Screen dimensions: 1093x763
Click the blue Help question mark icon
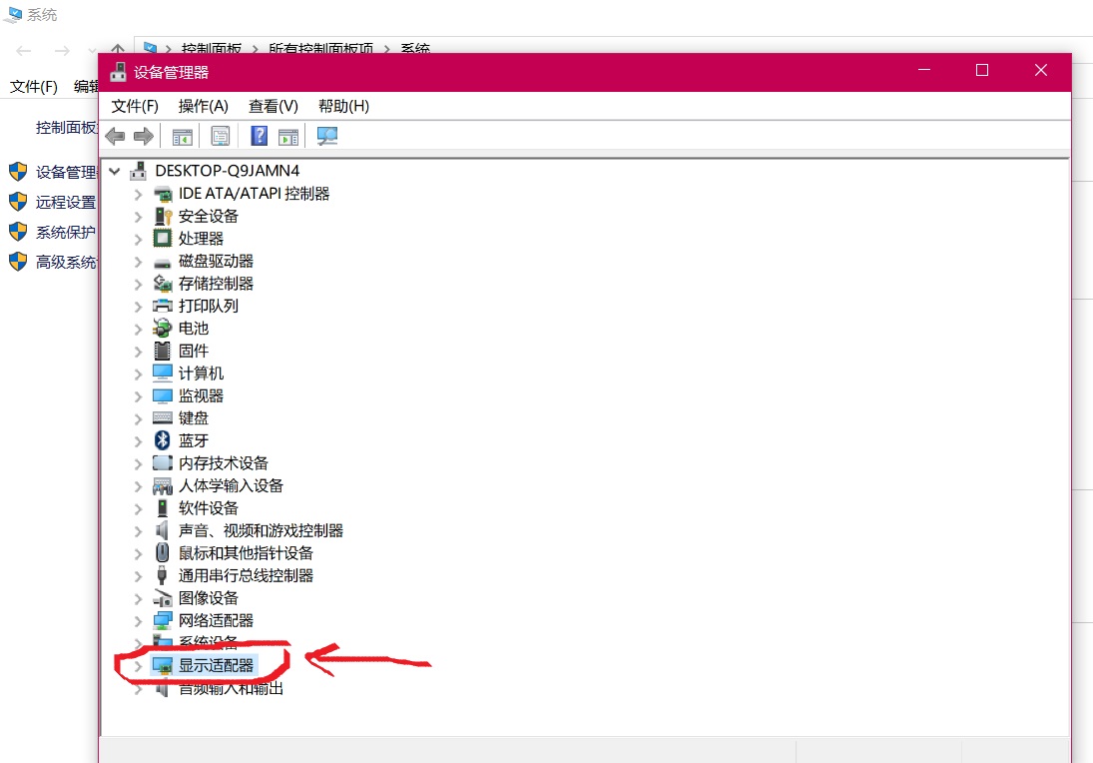click(x=260, y=135)
